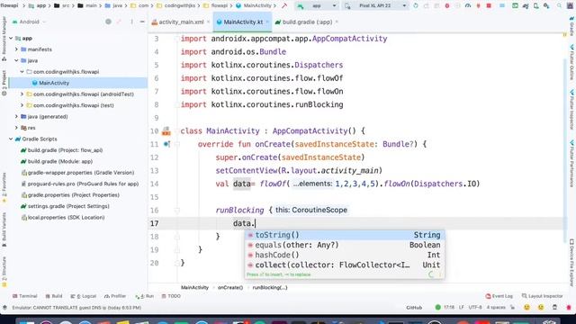Click the UTF-8 encoding in status bar
This screenshot has width=576, height=324.
pyautogui.click(x=475, y=307)
